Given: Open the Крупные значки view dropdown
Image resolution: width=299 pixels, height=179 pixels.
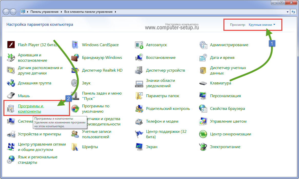Looking at the screenshot, I should pos(262,25).
